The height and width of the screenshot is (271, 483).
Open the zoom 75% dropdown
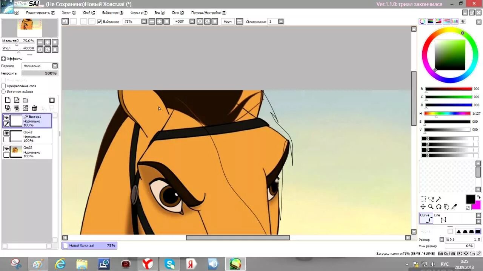(x=144, y=21)
